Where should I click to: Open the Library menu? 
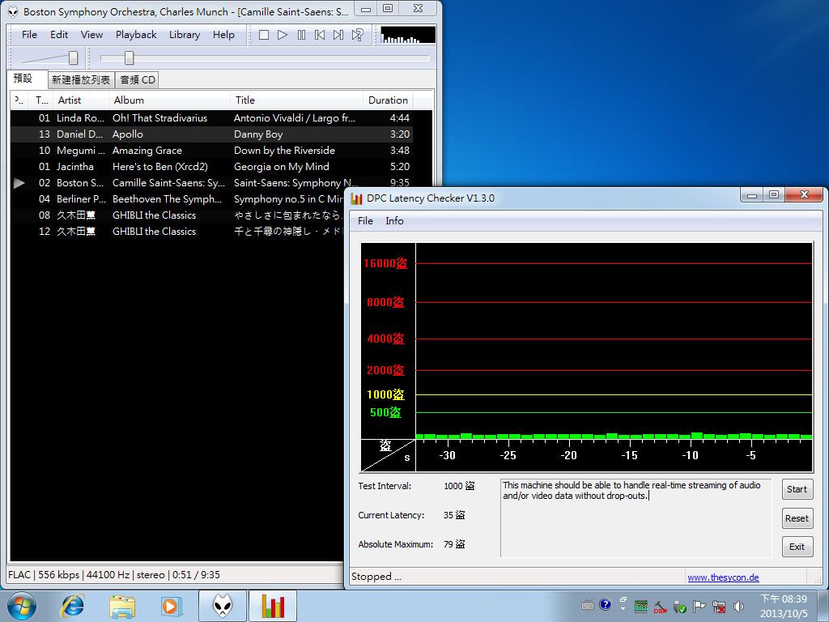tap(185, 34)
